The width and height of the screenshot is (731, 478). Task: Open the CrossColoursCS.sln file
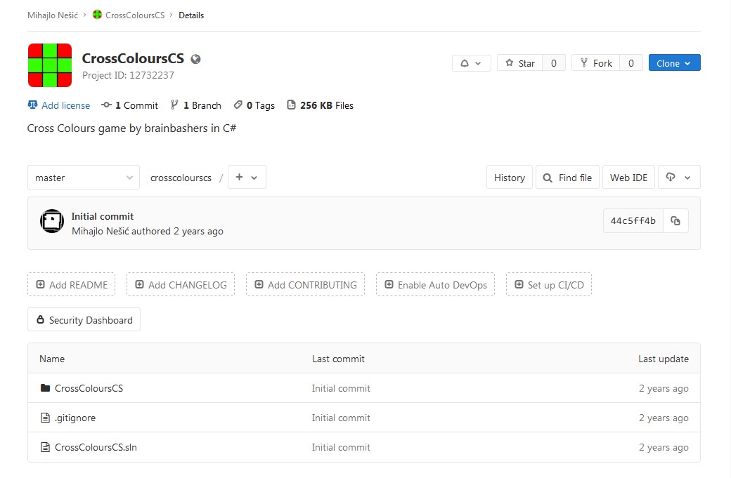96,447
